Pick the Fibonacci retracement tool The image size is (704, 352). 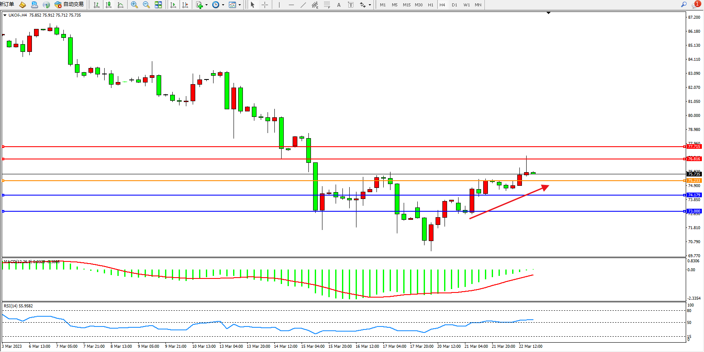327,5
